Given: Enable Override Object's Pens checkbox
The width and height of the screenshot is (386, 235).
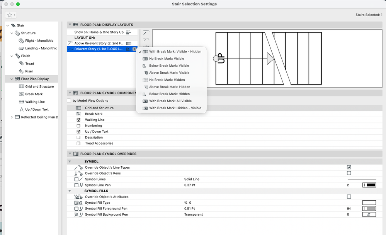Looking at the screenshot, I should point(349,173).
